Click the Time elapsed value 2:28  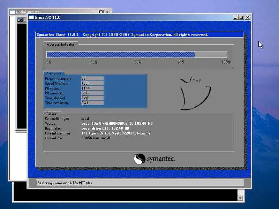pos(92,98)
